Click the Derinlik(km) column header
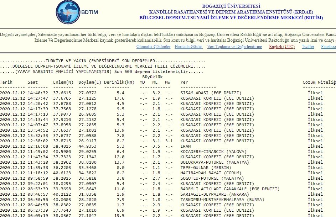The height and width of the screenshot is (217, 336). pos(119,83)
